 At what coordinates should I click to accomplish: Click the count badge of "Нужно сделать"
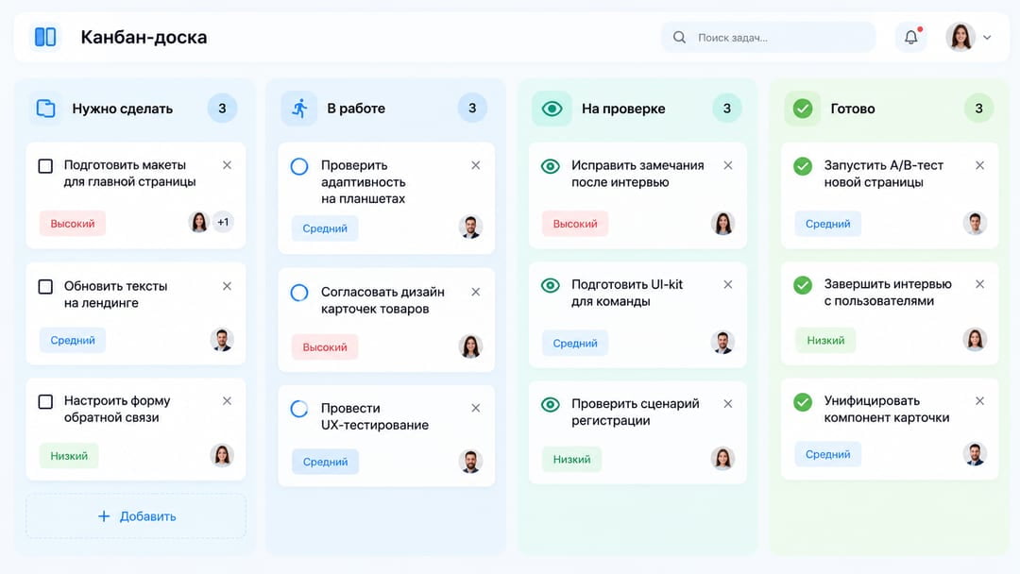pyautogui.click(x=222, y=108)
